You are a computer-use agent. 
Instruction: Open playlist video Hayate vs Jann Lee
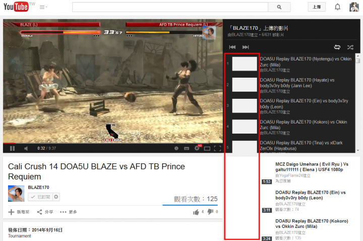(297, 83)
